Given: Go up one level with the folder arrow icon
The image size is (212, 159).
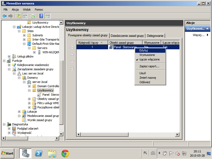Looking at the screenshot, I should click(x=19, y=16).
